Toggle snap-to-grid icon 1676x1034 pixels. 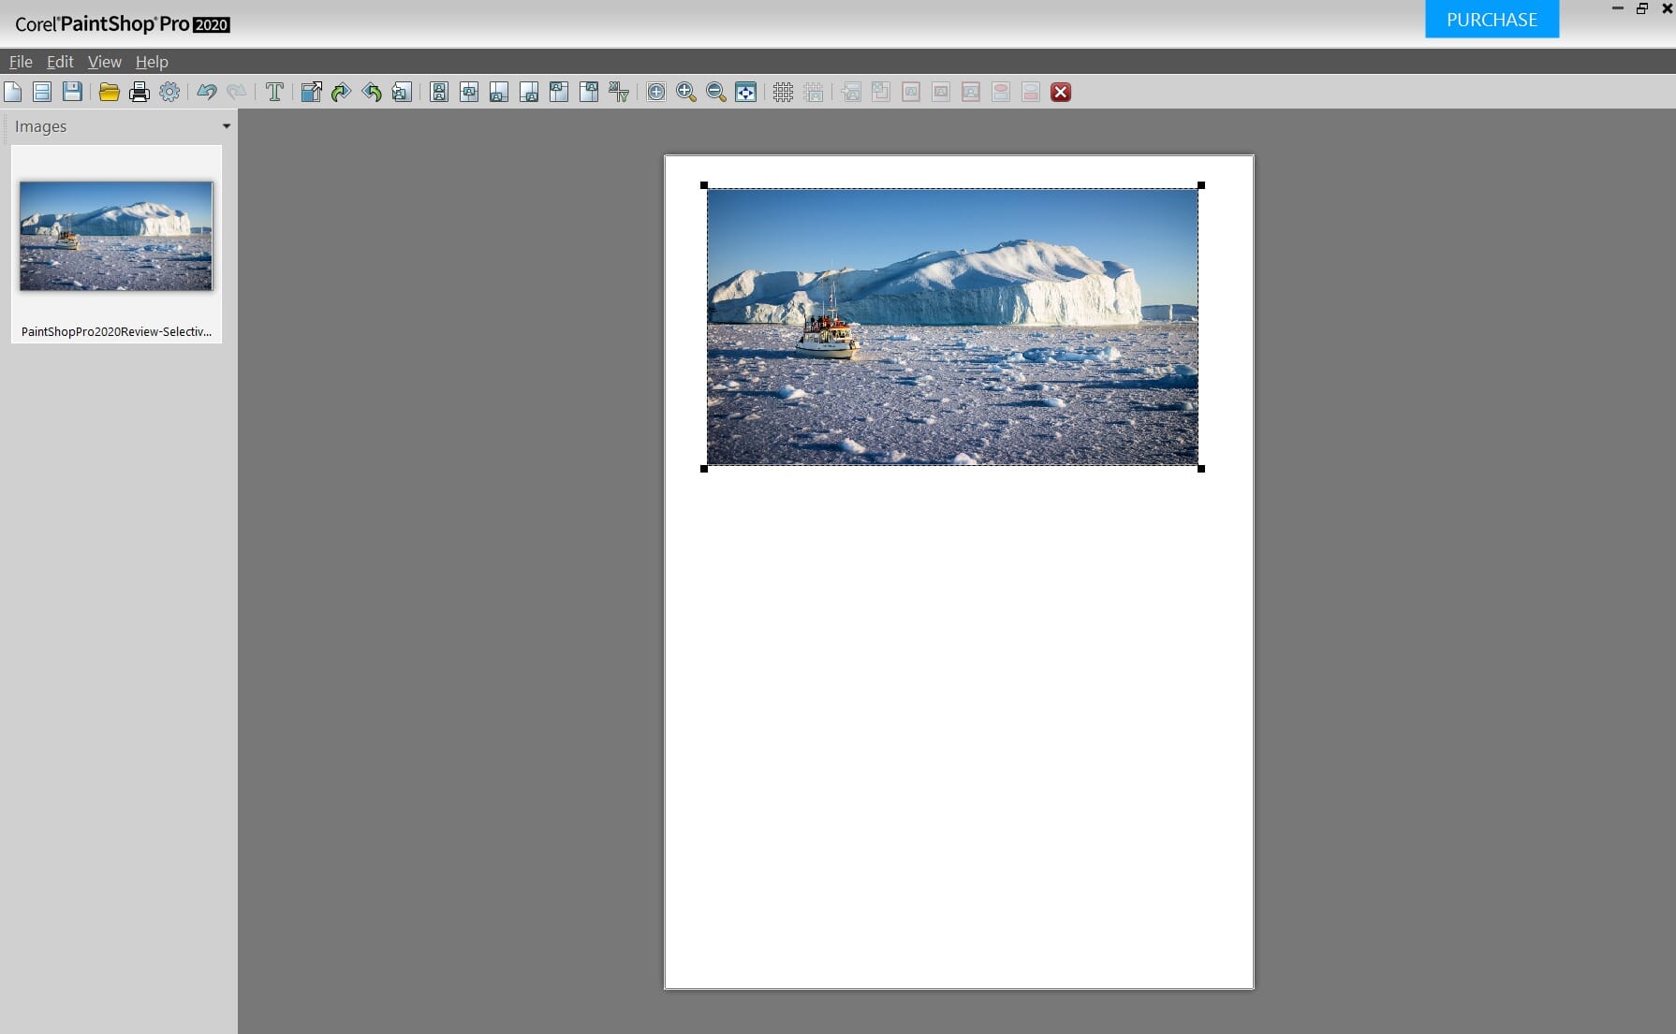[814, 92]
